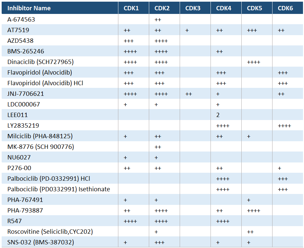The image size is (304, 248).
Task: Select Milciclib (PHA-848125) row name
Action: (x=40, y=136)
